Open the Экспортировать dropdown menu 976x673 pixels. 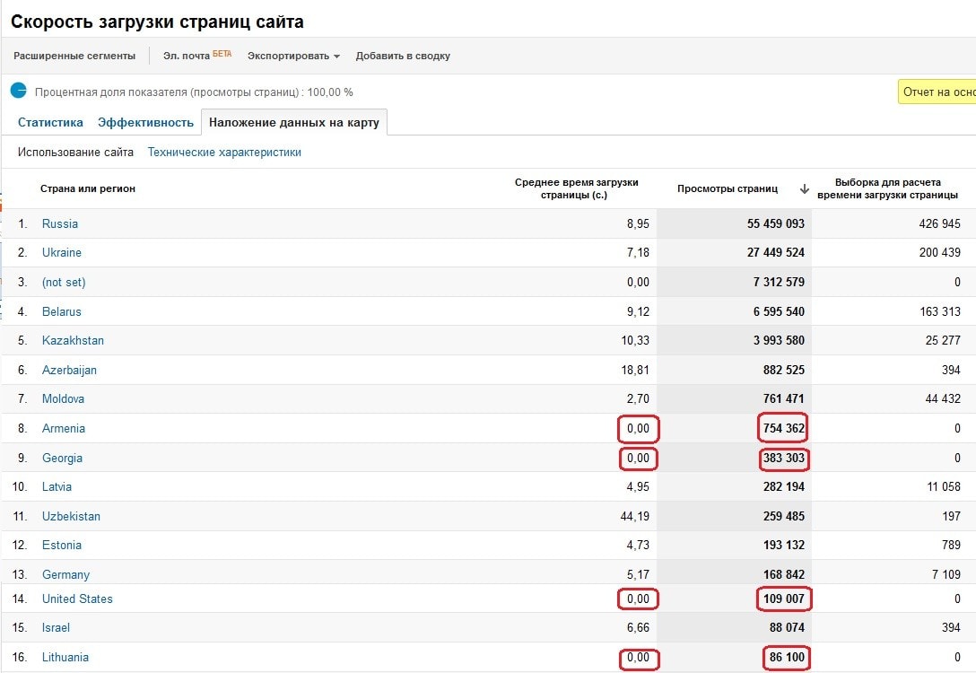(x=293, y=56)
